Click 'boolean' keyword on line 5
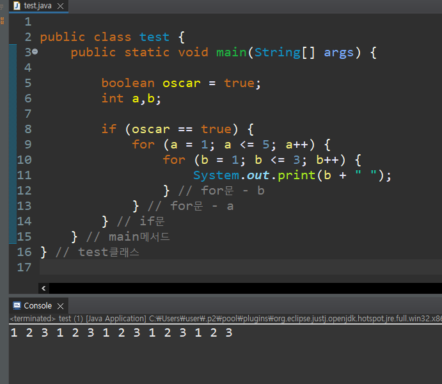The height and width of the screenshot is (384, 442). [x=128, y=83]
